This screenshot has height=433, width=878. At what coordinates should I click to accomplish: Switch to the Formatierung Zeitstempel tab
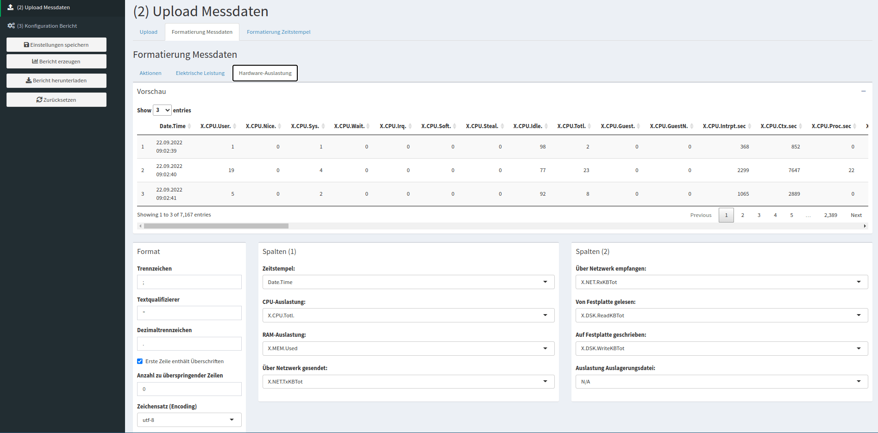[x=278, y=32]
